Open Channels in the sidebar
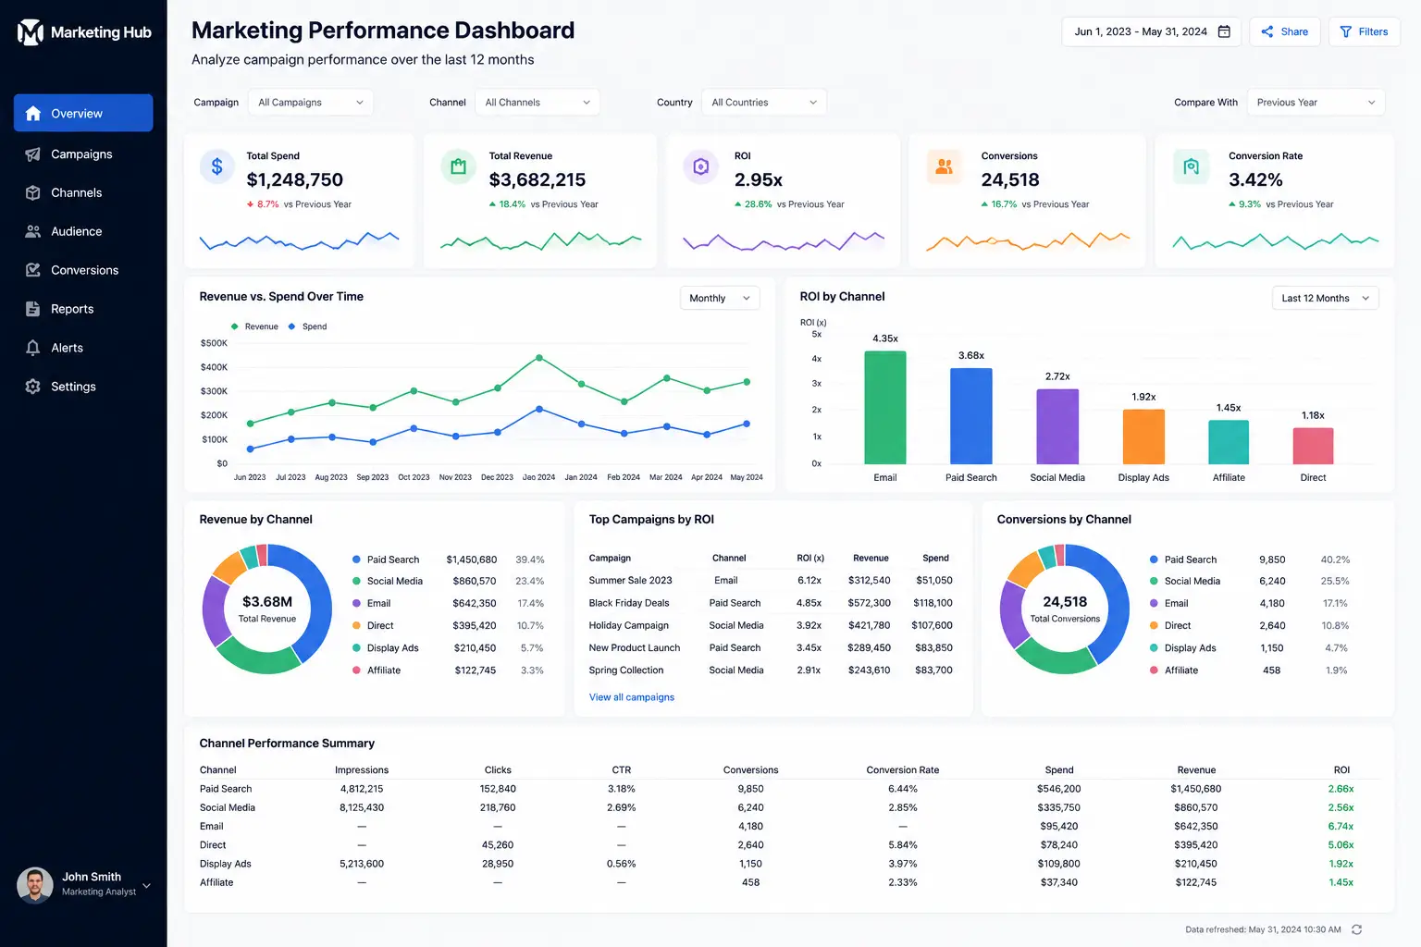Image resolution: width=1421 pixels, height=947 pixels. [x=83, y=193]
